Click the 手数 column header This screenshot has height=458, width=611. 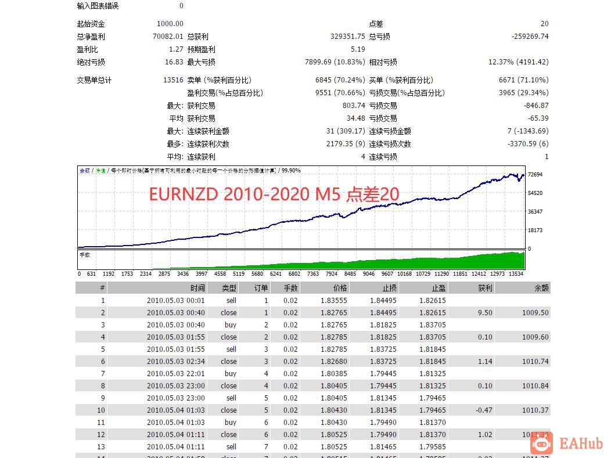(x=290, y=287)
